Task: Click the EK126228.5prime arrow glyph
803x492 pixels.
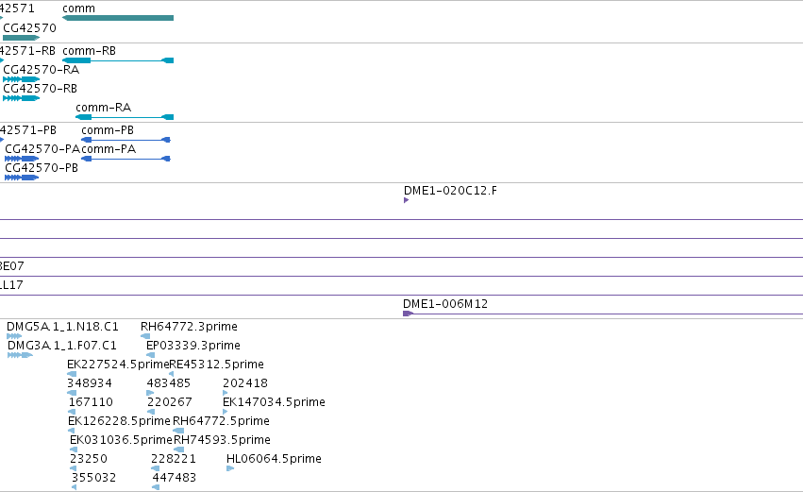Action: (71, 431)
